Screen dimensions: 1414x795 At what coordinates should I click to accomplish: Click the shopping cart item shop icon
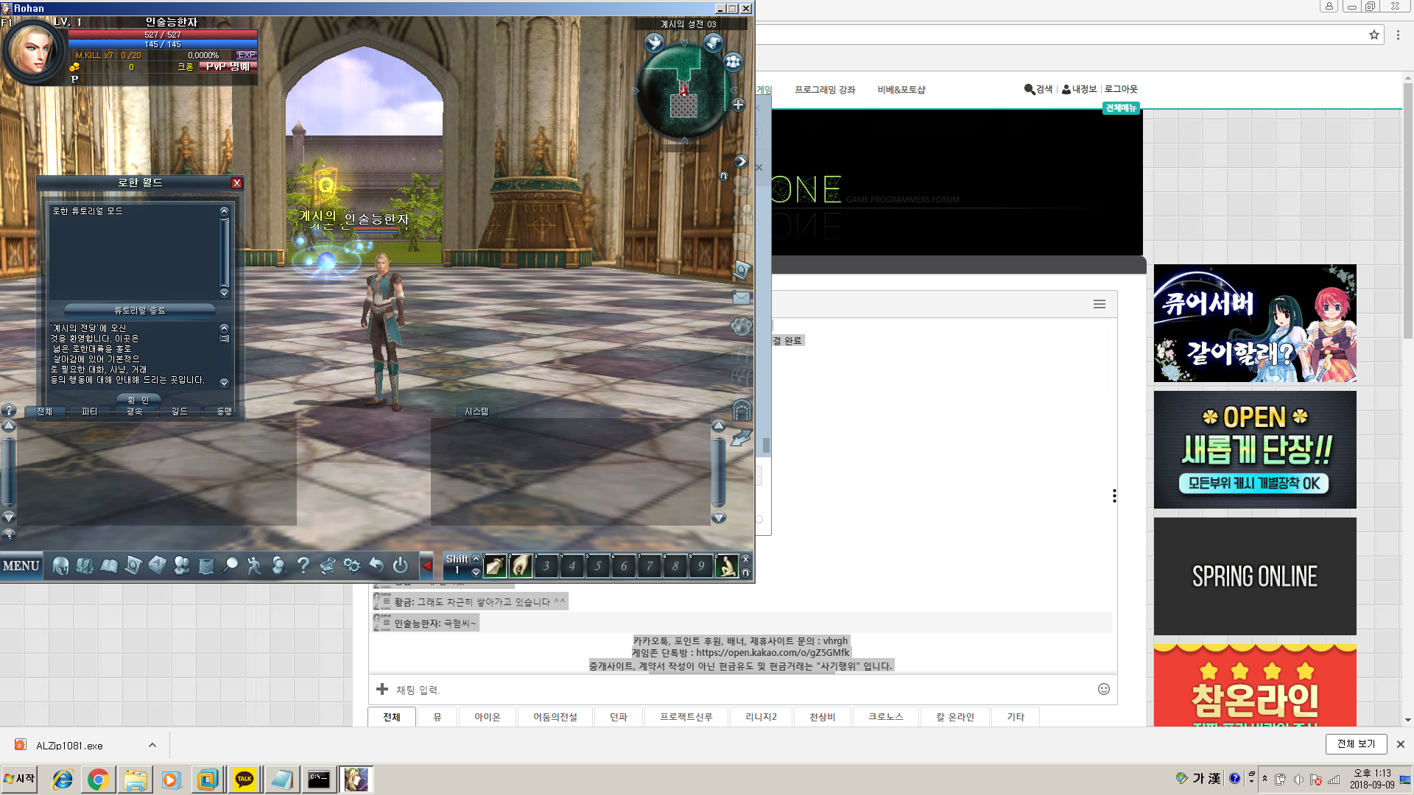[x=328, y=565]
